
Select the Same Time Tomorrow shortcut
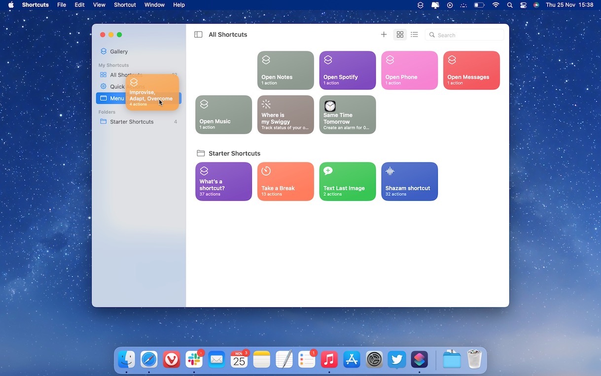(348, 114)
